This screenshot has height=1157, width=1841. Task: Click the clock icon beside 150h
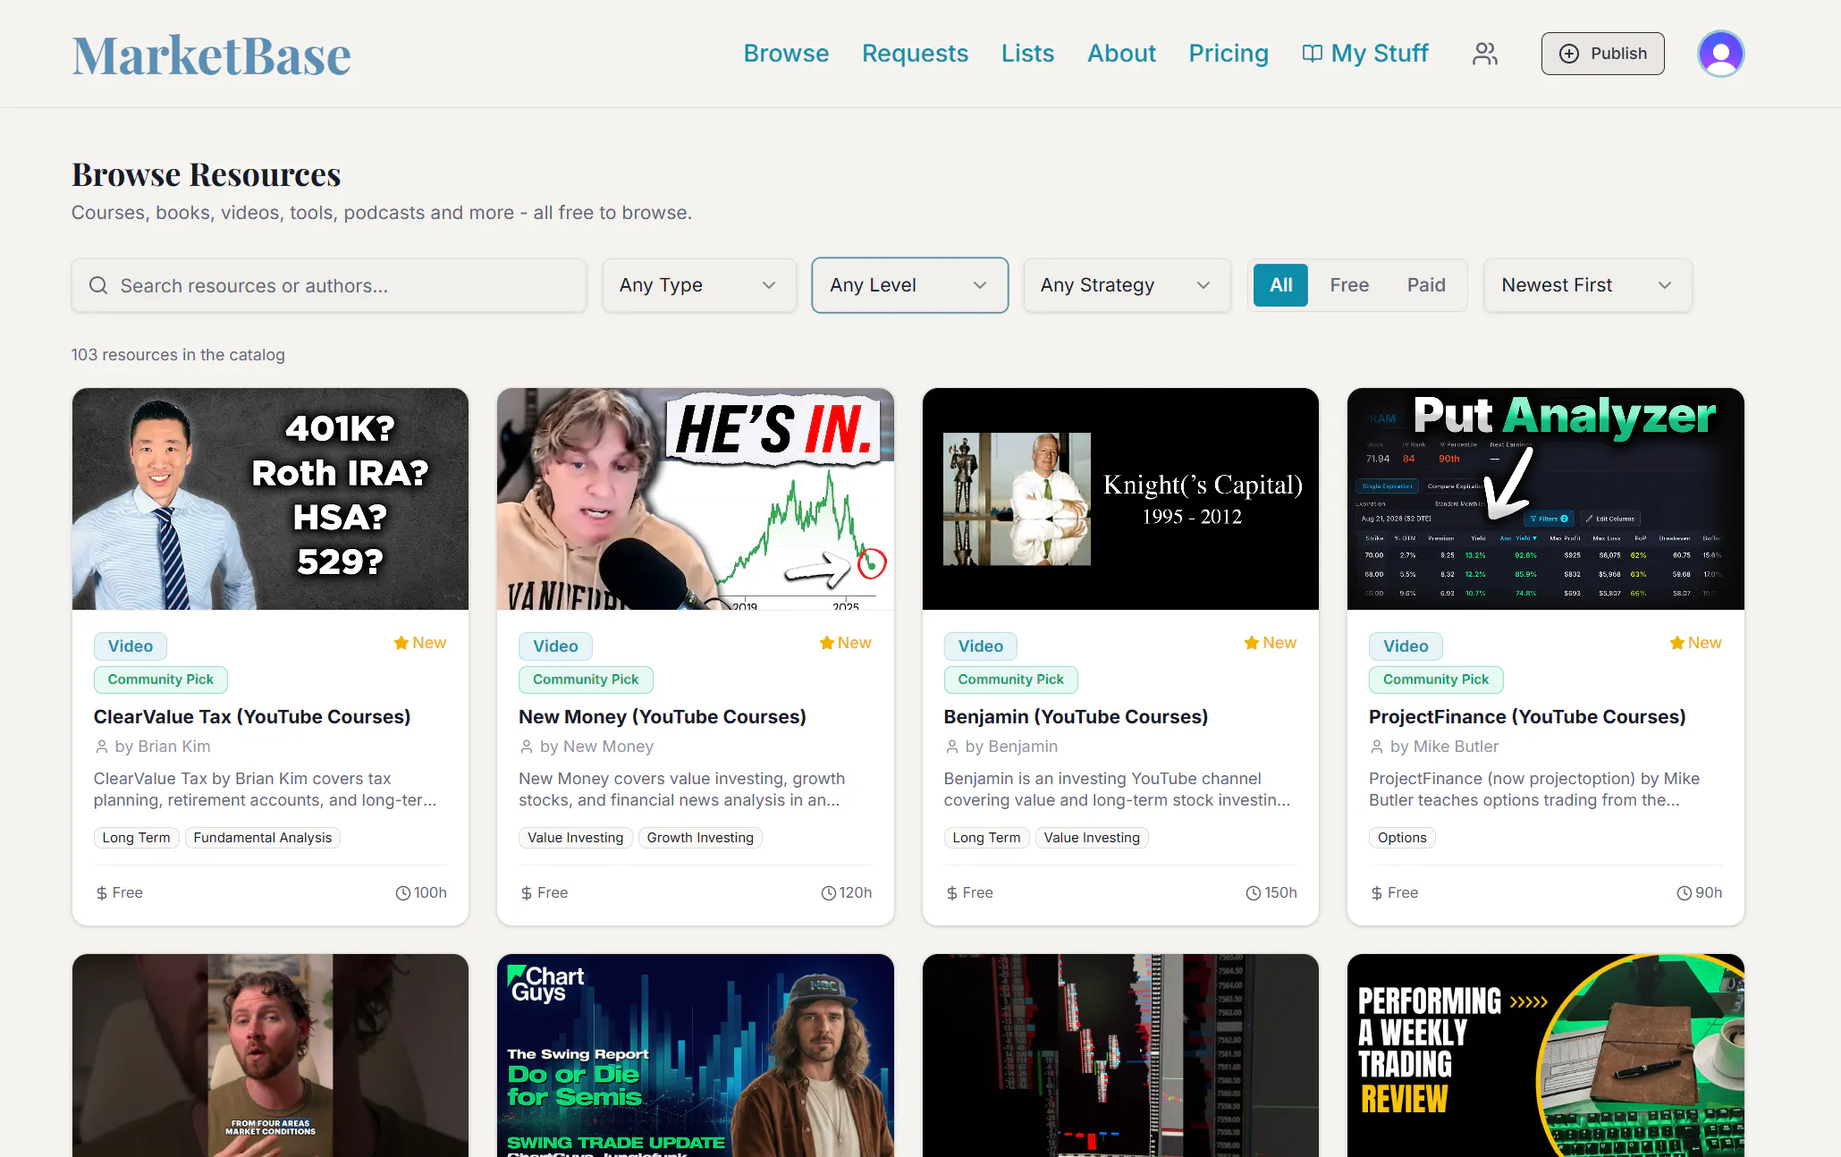pyautogui.click(x=1254, y=893)
